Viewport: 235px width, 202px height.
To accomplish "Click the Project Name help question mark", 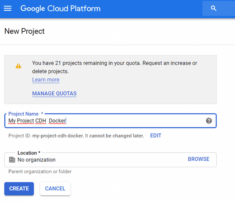I will pos(209,121).
